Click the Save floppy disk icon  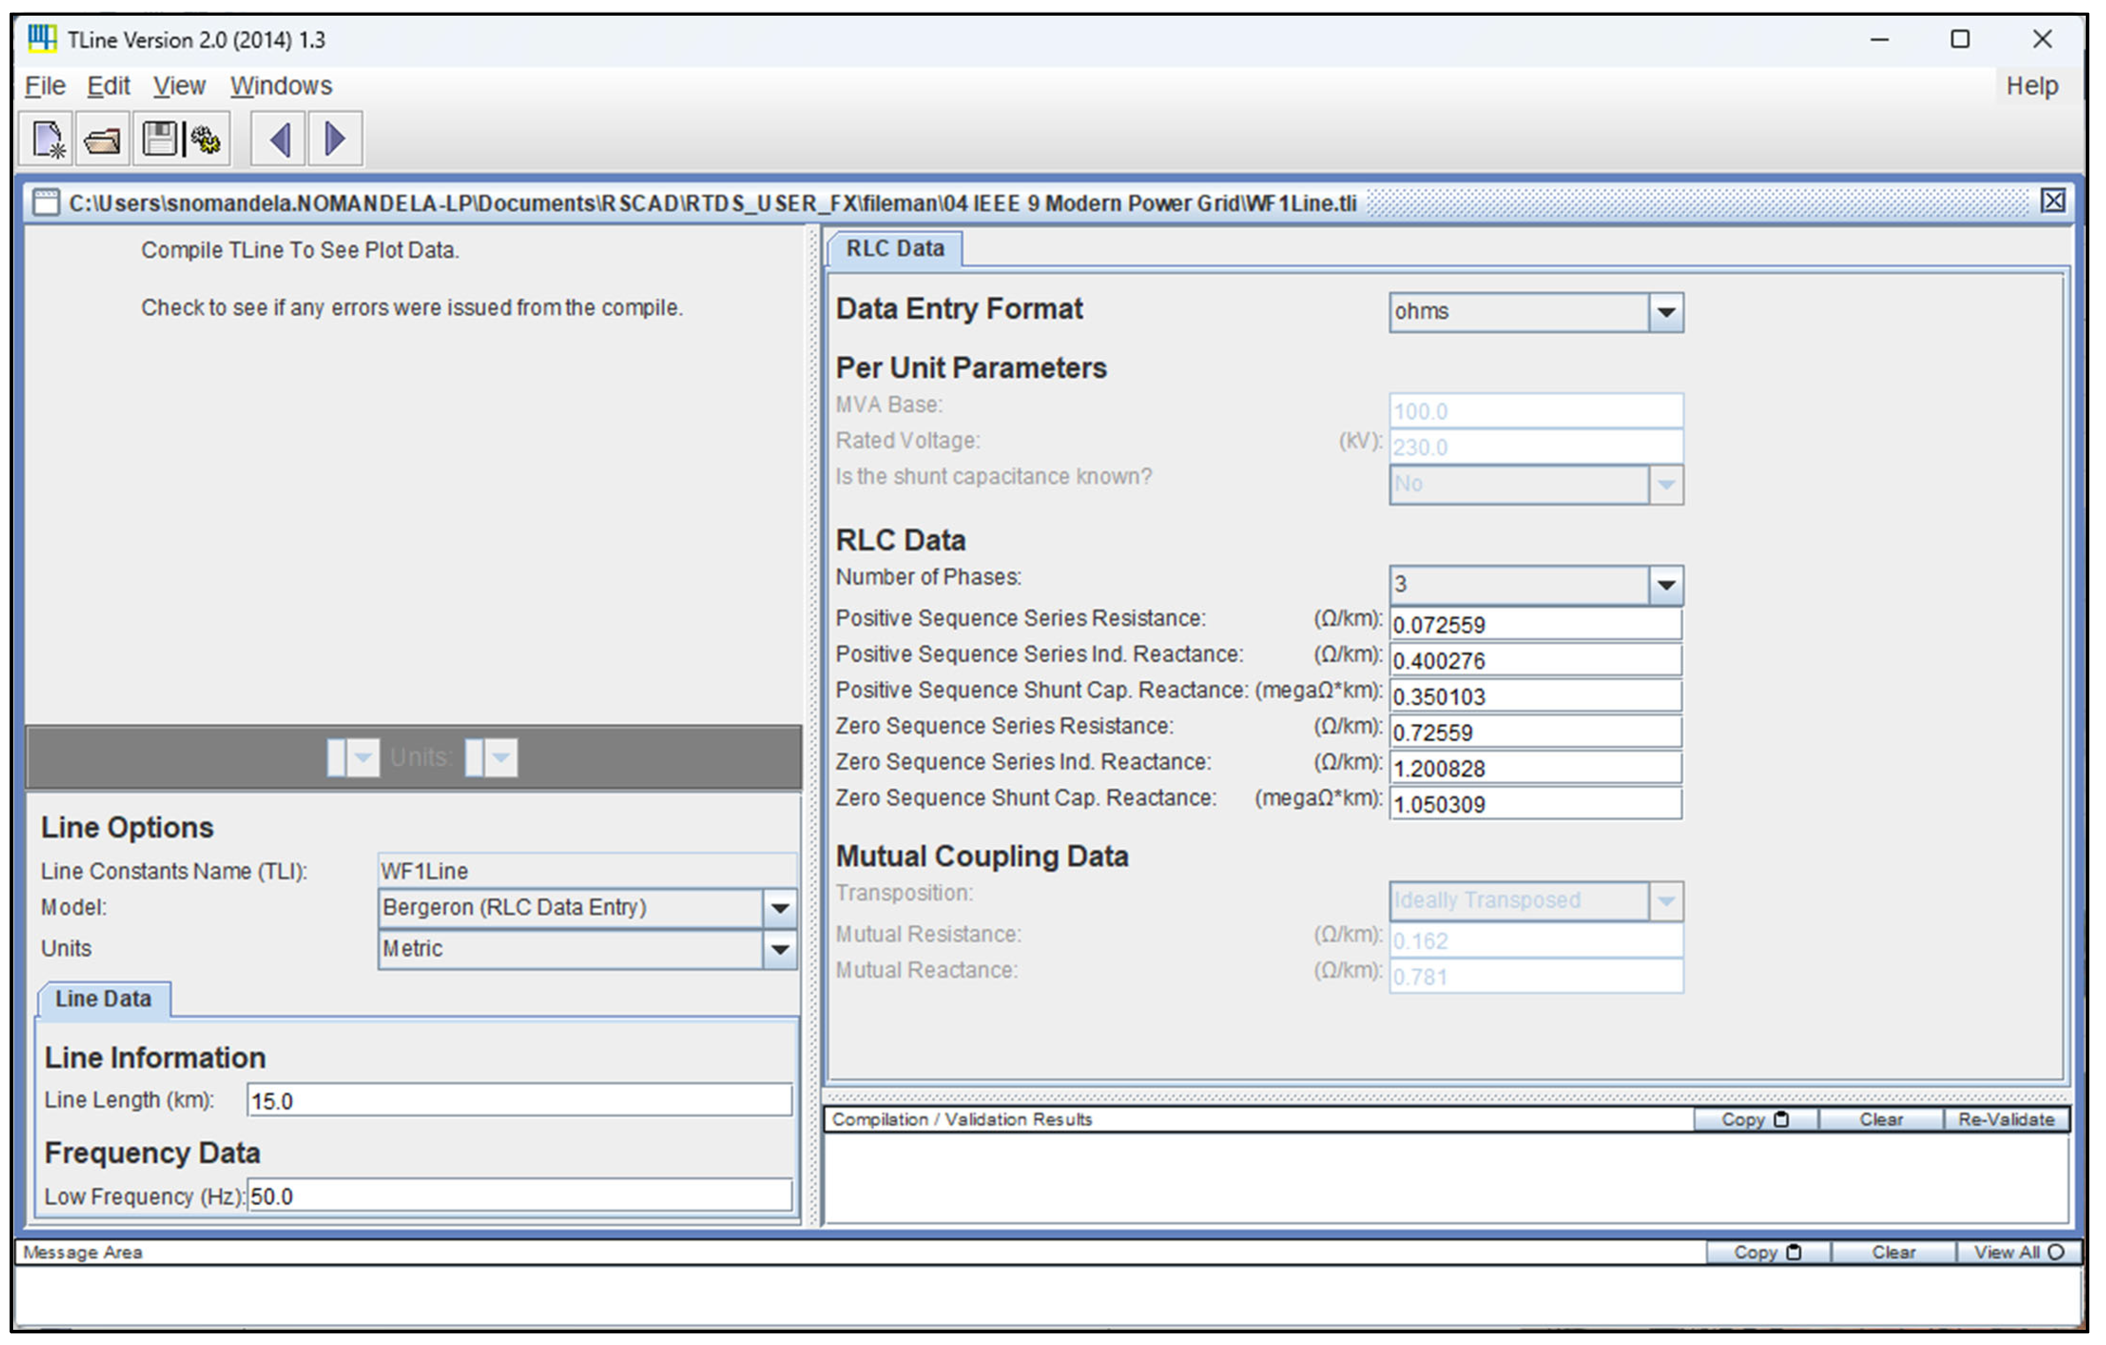(159, 139)
